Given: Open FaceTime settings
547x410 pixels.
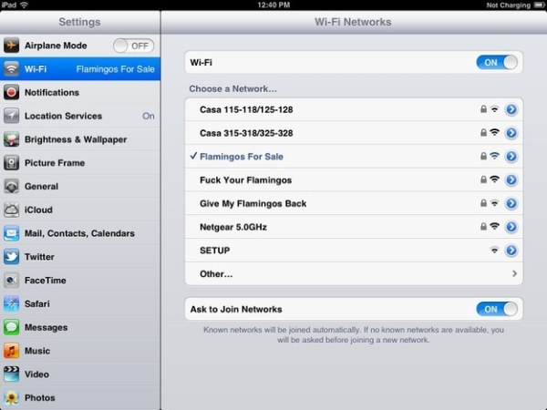Looking at the screenshot, I should point(80,281).
